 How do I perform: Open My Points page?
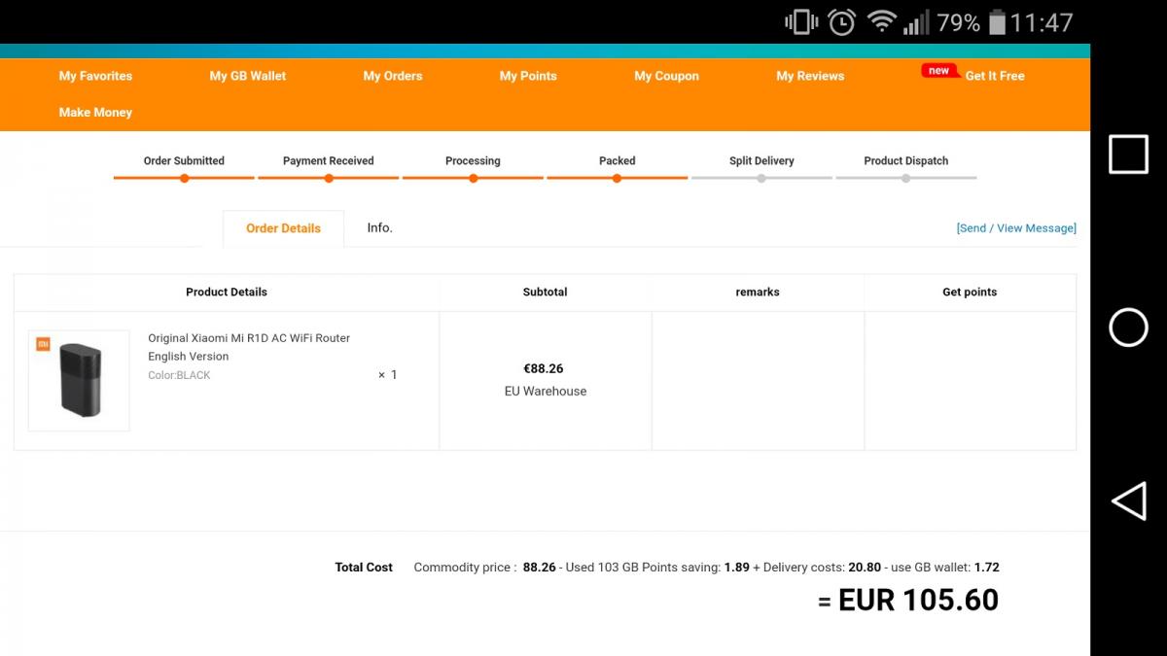pos(528,76)
